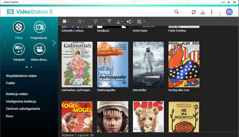Switch to first category page dot
This screenshot has height=137, width=239.
click(27, 67)
